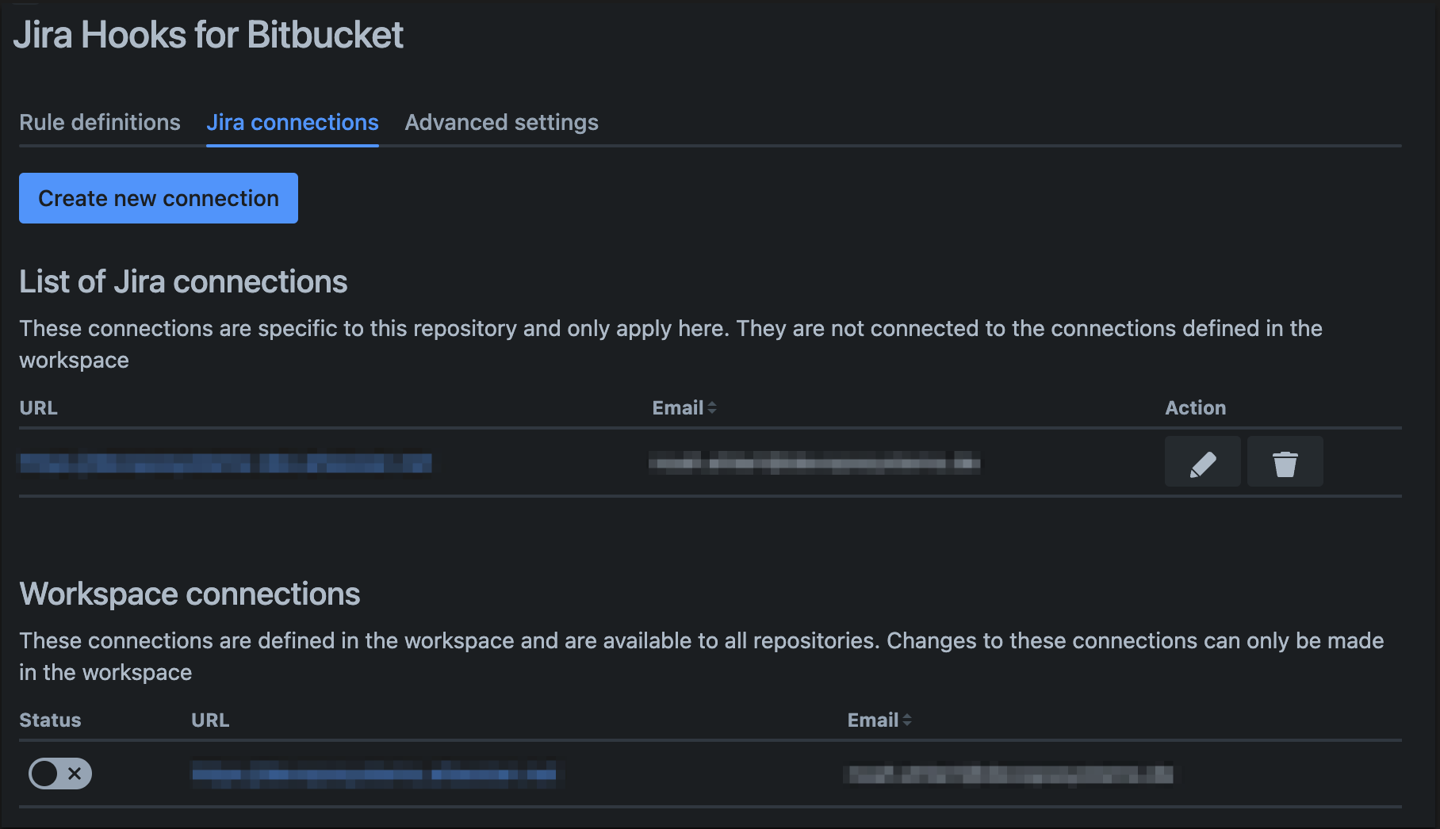This screenshot has width=1440, height=829.
Task: Open the blurred workspace connection URL link
Action: [374, 774]
